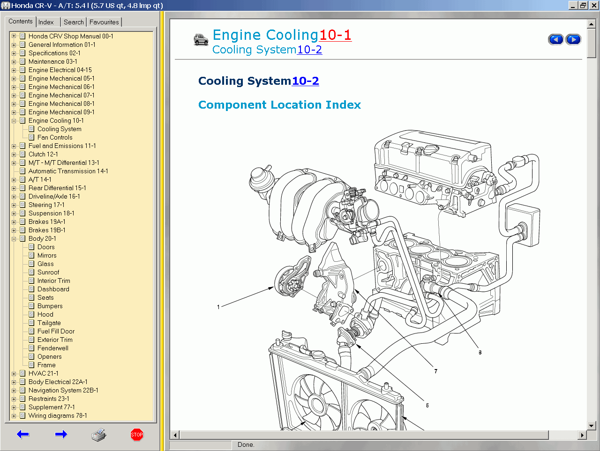Expand the Restraints 23-1 node
Screen dimensions: 600x451
click(x=14, y=399)
